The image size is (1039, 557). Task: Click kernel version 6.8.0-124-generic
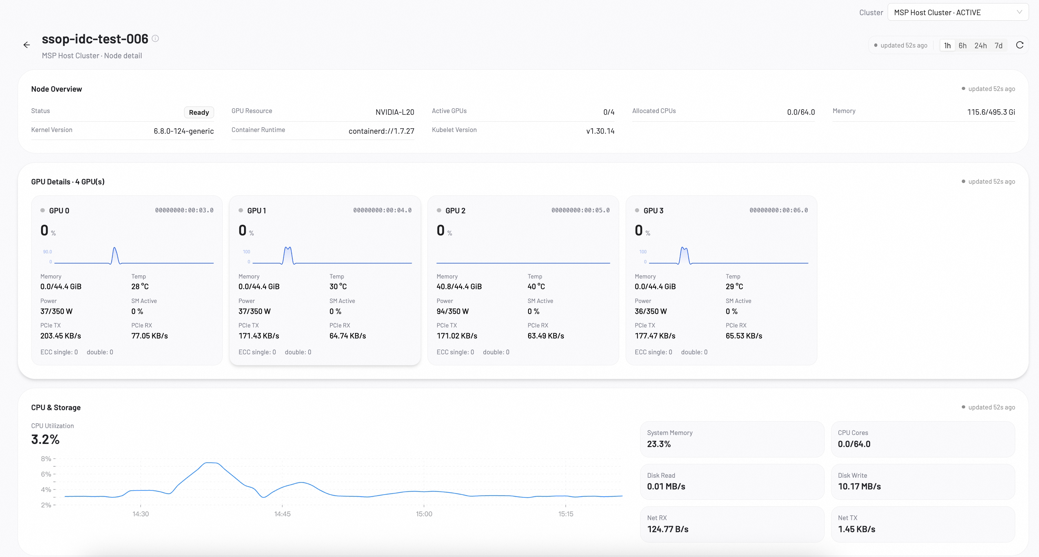183,131
